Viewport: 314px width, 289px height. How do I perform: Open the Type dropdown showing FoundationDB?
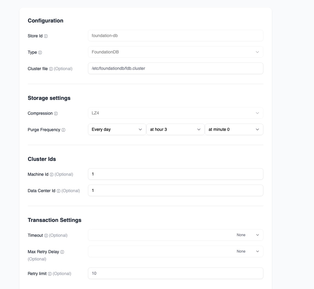click(x=175, y=52)
